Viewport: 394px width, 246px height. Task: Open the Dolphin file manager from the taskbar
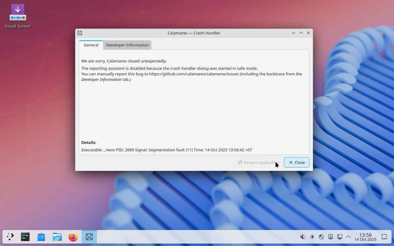pyautogui.click(x=57, y=237)
